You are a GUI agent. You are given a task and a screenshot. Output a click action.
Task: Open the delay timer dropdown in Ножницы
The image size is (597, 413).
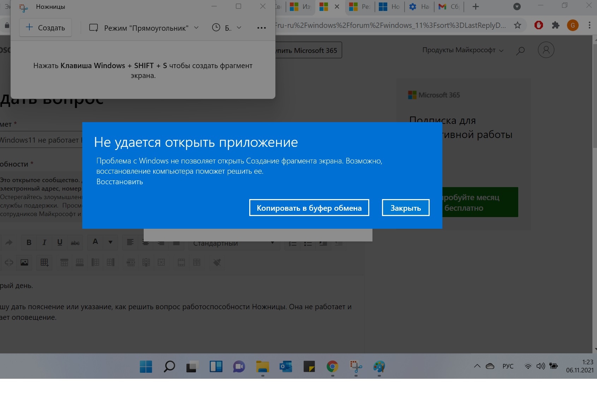point(227,28)
